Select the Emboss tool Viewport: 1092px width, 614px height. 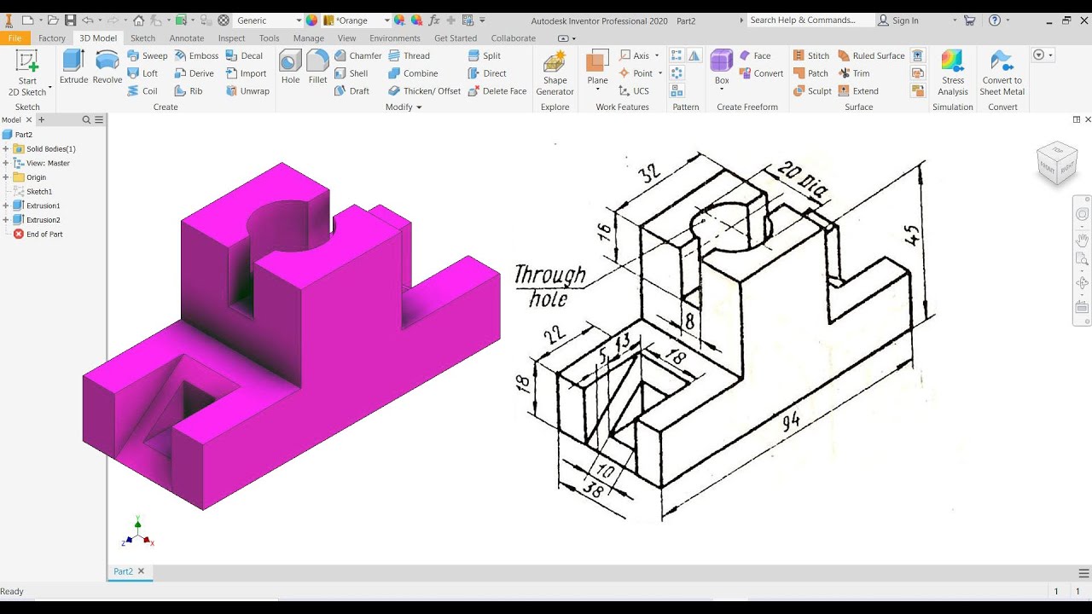click(196, 55)
